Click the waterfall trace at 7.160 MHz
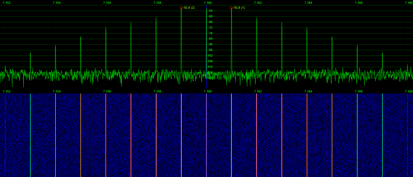The width and height of the screenshot is (413, 177). pyautogui.click(x=206, y=135)
